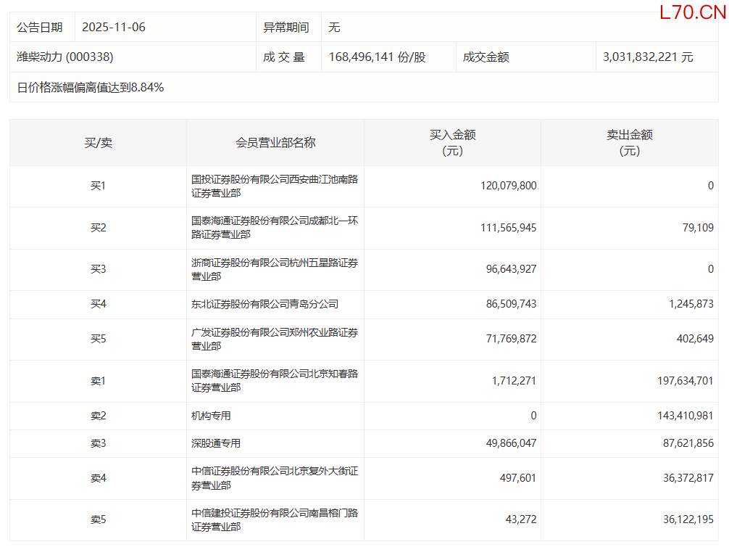Screen dimensions: 729x555
Task: Click the 深股通专用 seat row
Action: click(x=216, y=443)
